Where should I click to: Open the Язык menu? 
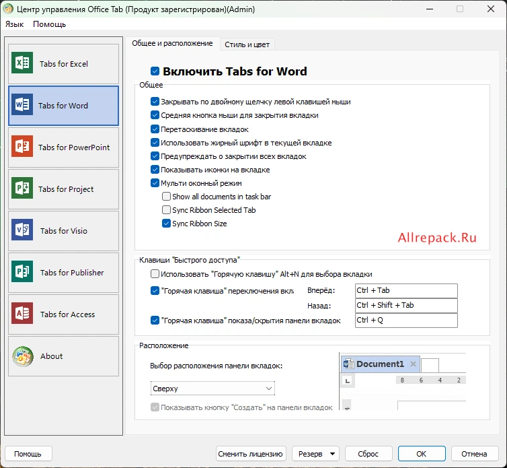pyautogui.click(x=14, y=24)
